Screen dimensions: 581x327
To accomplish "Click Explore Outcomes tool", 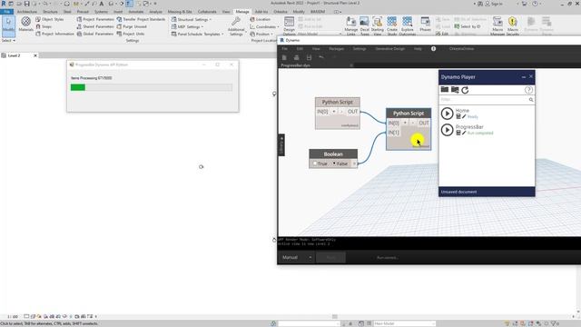I will click(x=408, y=25).
